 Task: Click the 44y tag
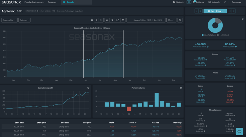(x=41, y=11)
